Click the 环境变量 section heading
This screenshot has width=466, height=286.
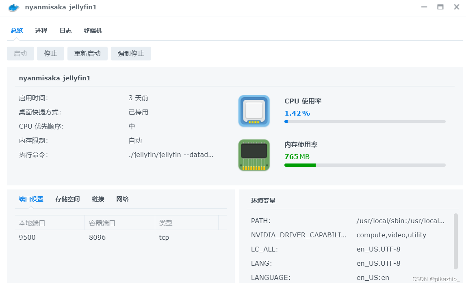[263, 200]
